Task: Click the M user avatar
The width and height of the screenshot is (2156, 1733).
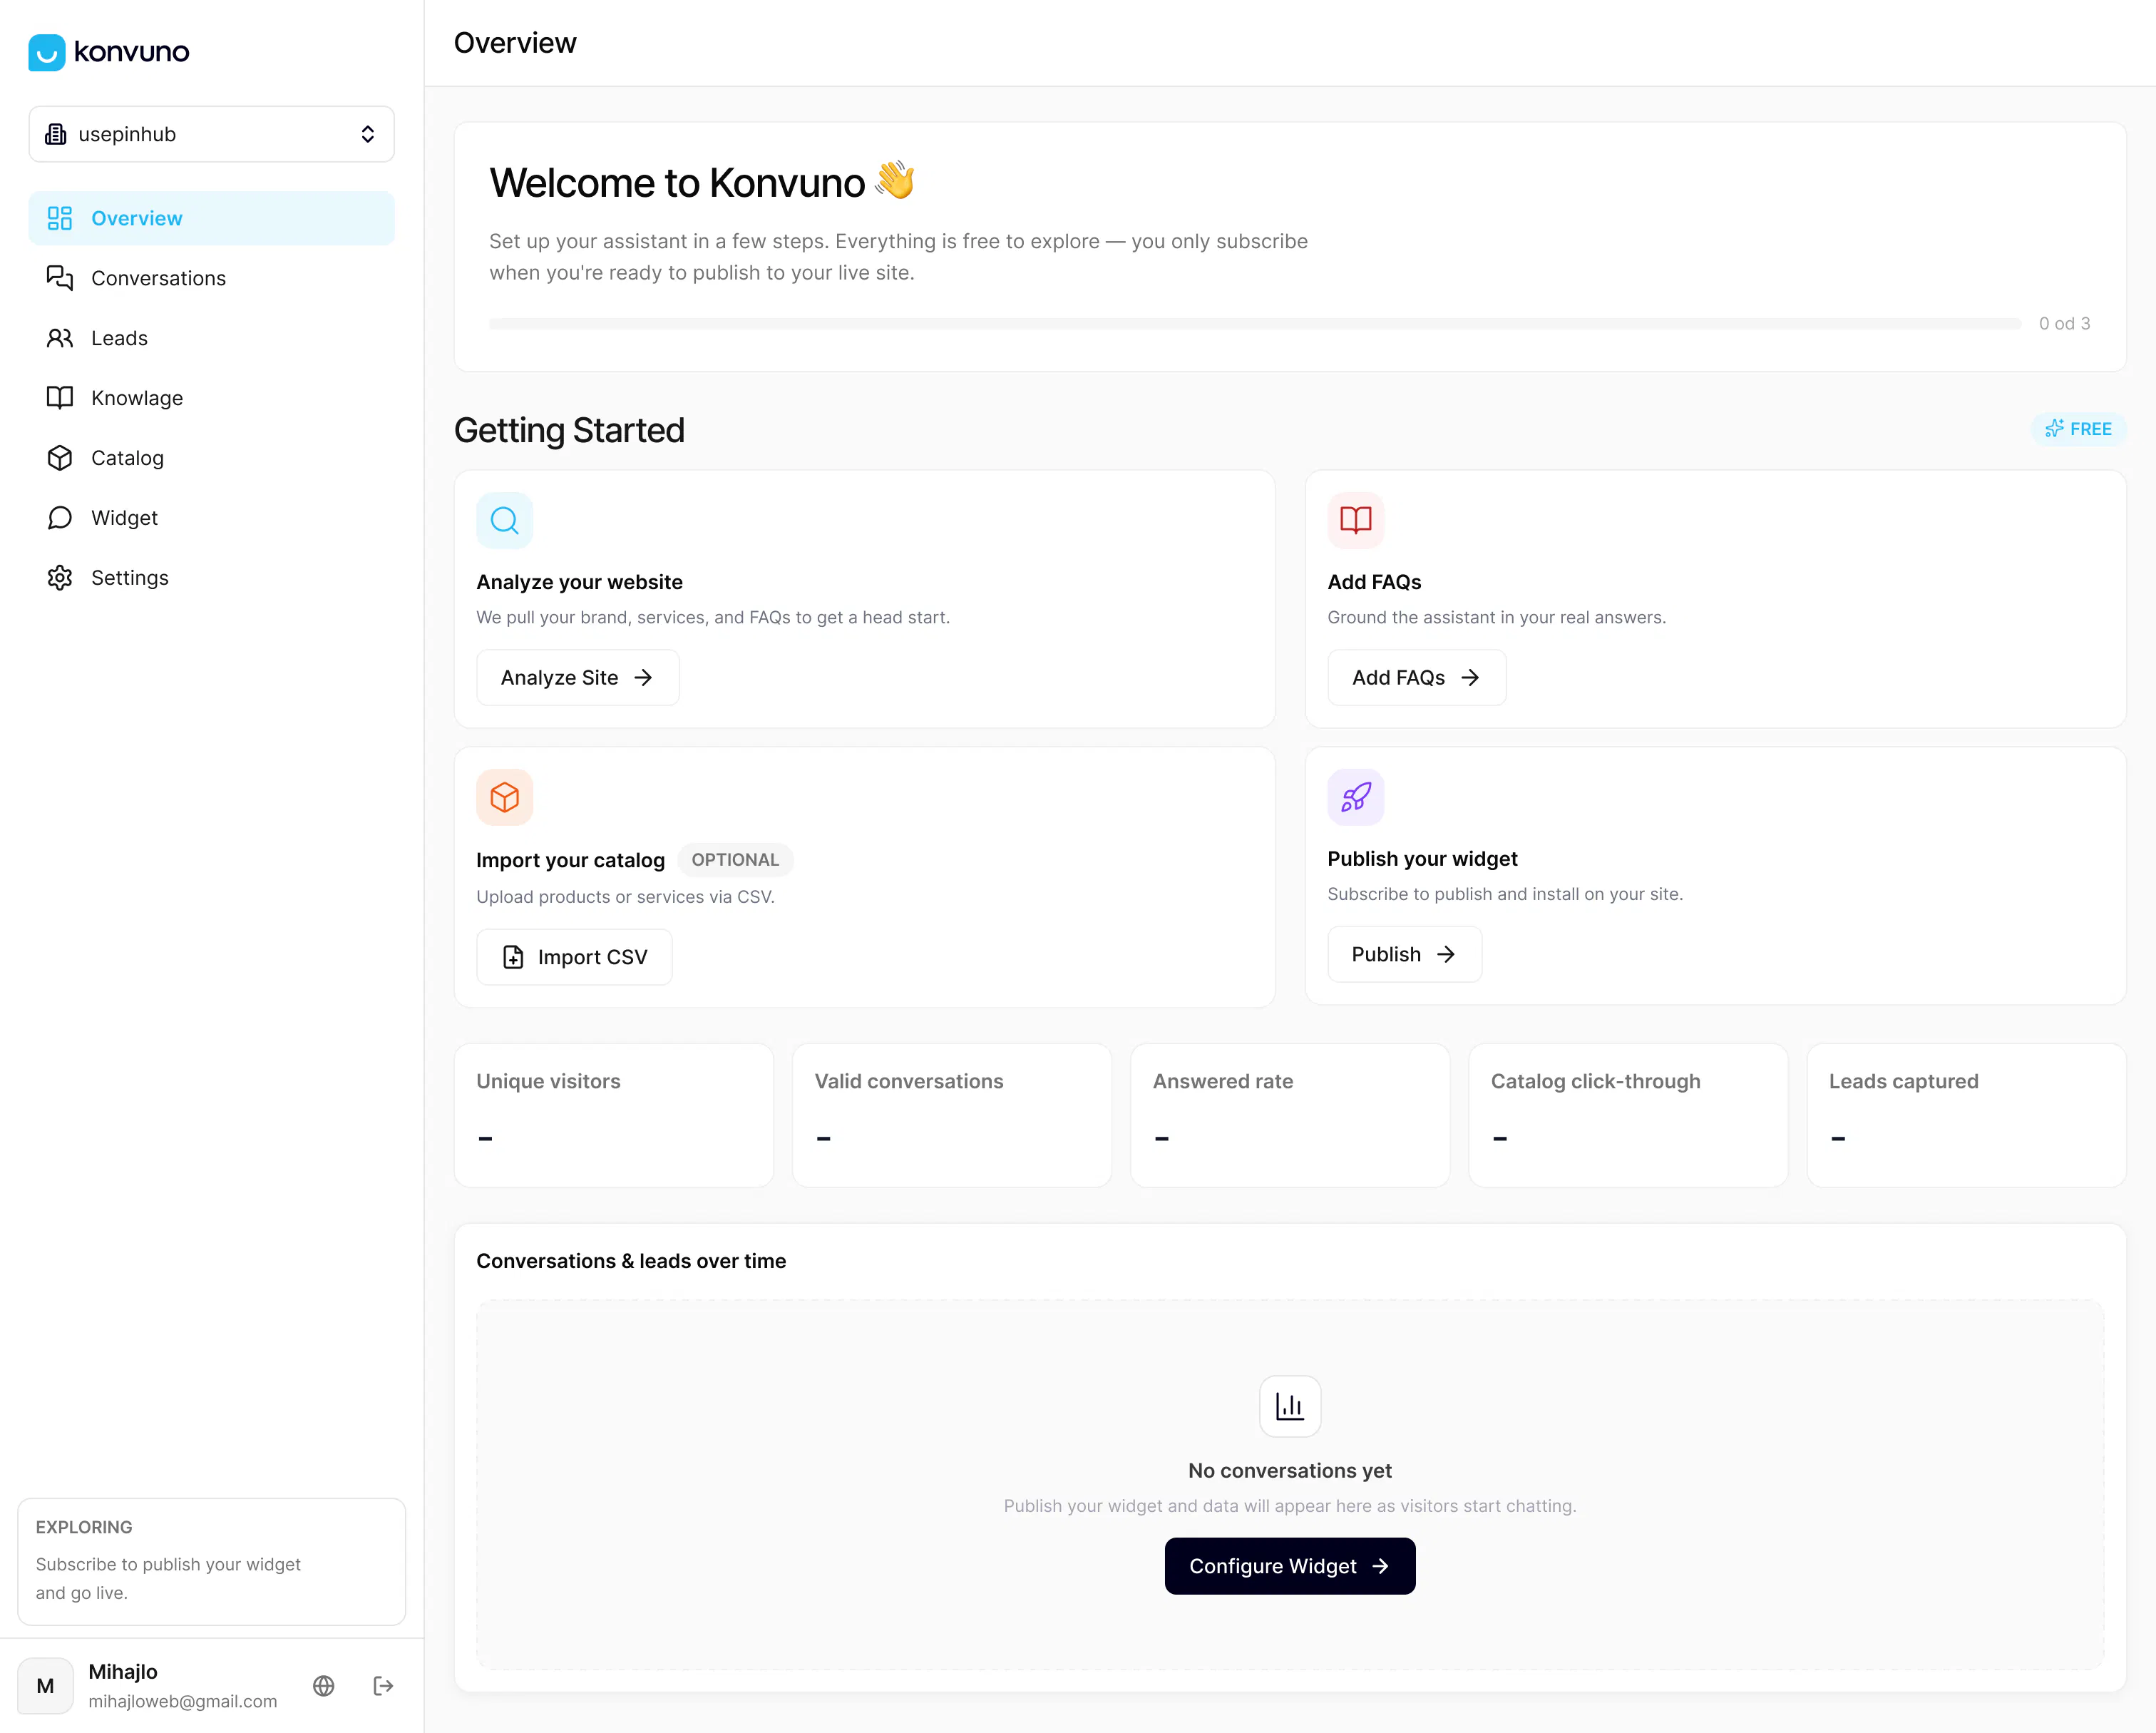Action: tap(45, 1686)
